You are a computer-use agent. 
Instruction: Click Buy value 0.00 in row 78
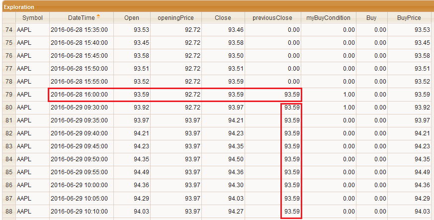click(380, 82)
